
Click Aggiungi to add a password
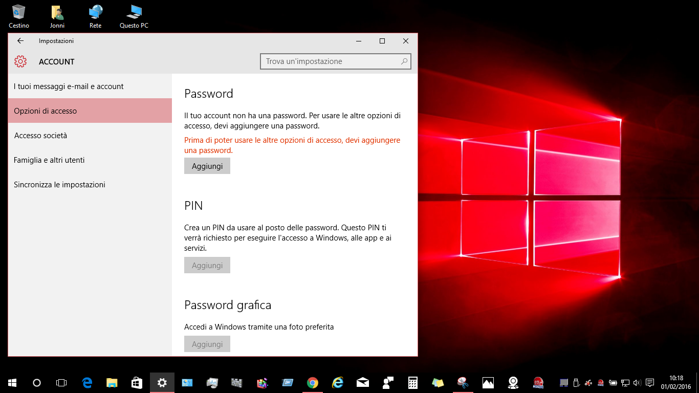pyautogui.click(x=207, y=165)
